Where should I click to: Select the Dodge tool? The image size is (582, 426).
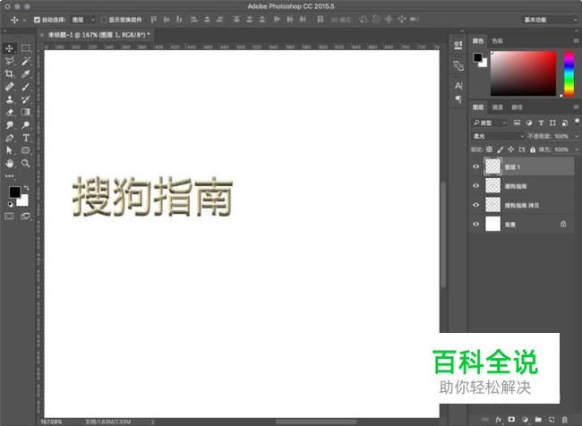(x=26, y=125)
